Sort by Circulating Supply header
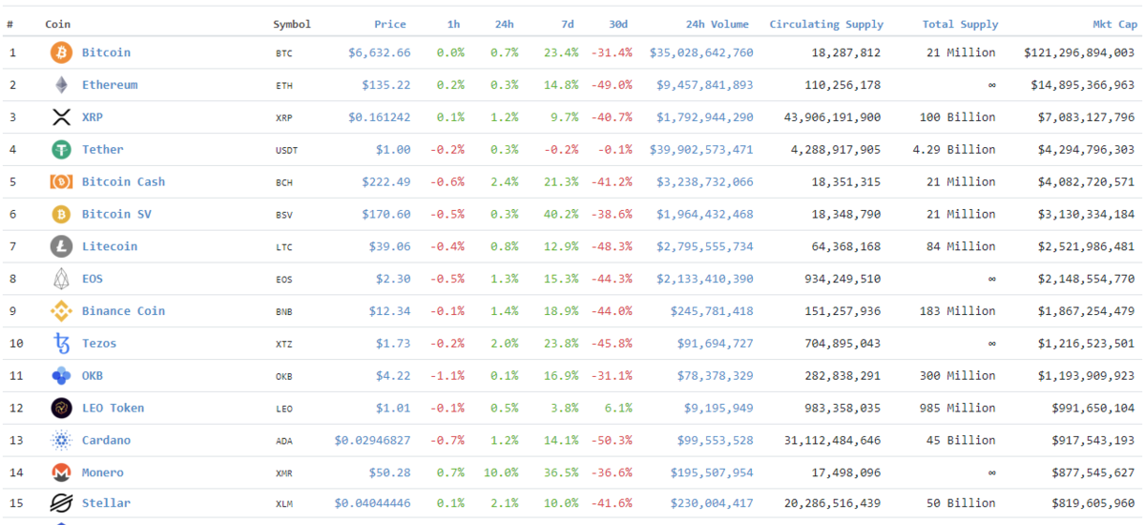 coord(826,24)
